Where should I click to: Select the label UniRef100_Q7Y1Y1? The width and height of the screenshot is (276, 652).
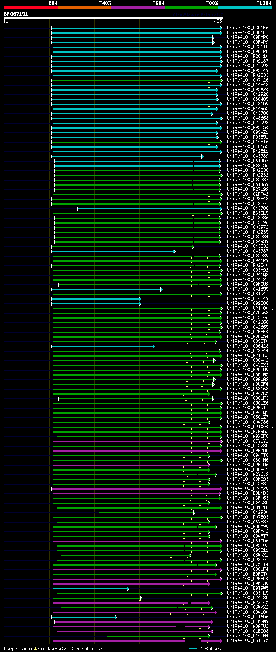(248, 441)
